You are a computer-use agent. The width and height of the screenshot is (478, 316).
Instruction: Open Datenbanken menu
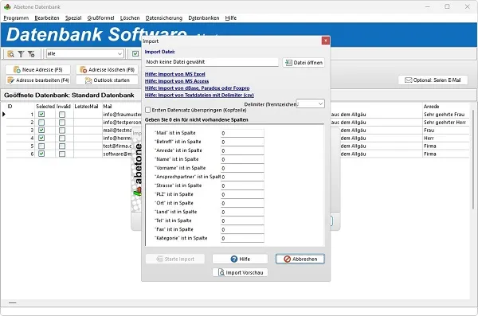click(x=204, y=18)
